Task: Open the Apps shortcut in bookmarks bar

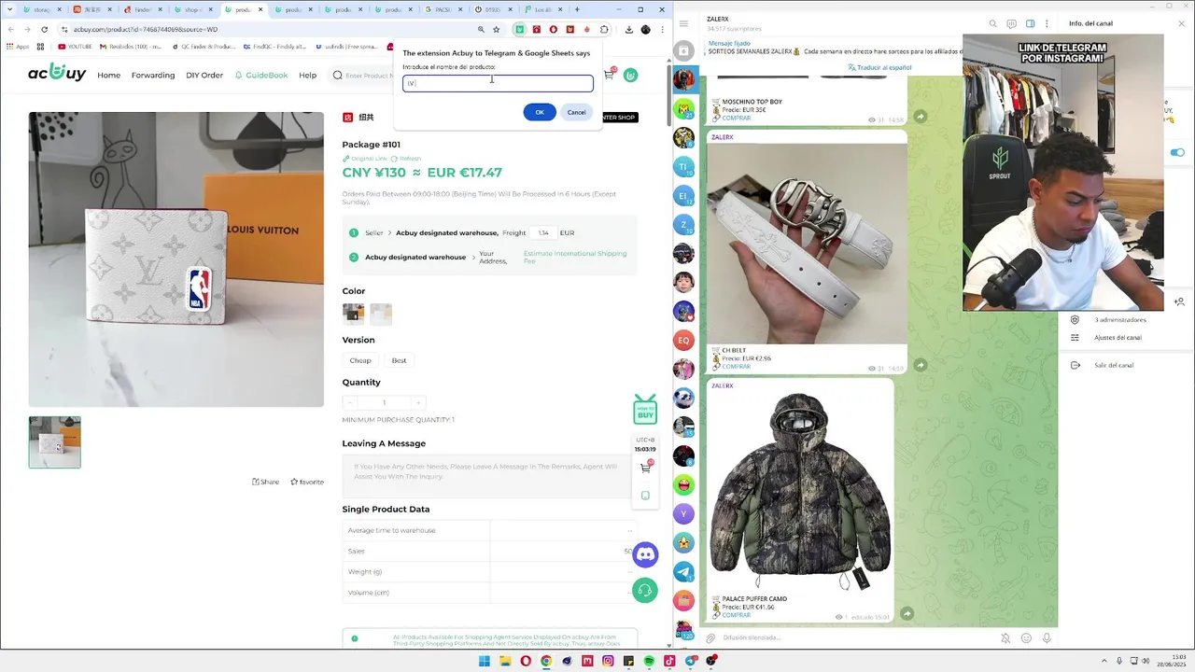Action: point(18,46)
